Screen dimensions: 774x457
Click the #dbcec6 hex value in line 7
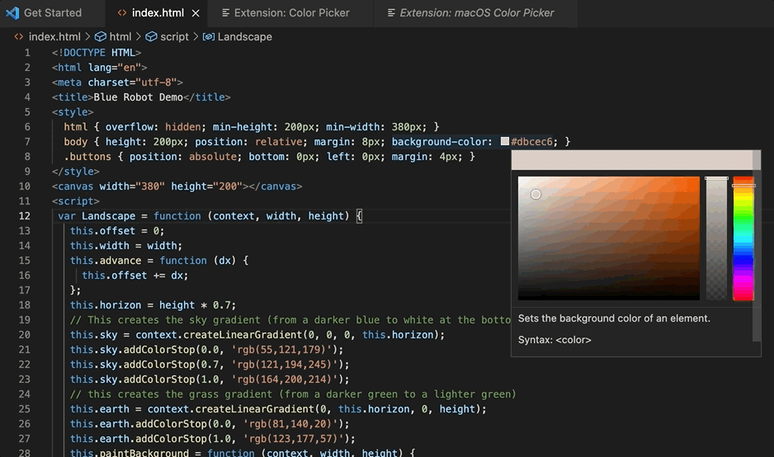click(x=532, y=142)
